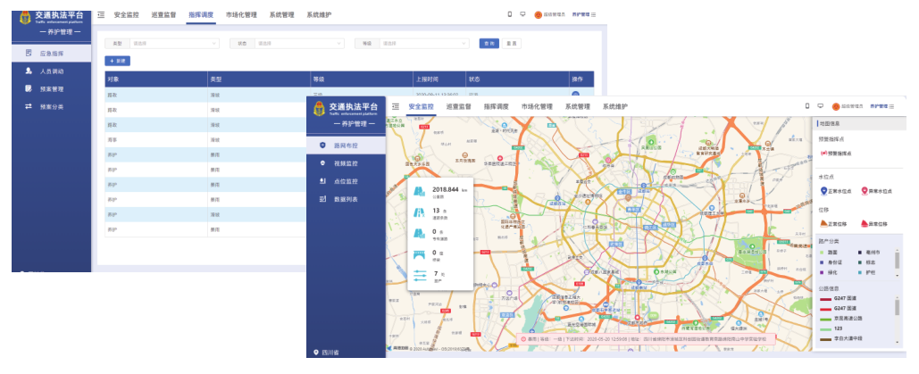Image resolution: width=919 pixels, height=374 pixels.
Task: Click the red G247 国道 color swatch
Action: click(x=825, y=299)
